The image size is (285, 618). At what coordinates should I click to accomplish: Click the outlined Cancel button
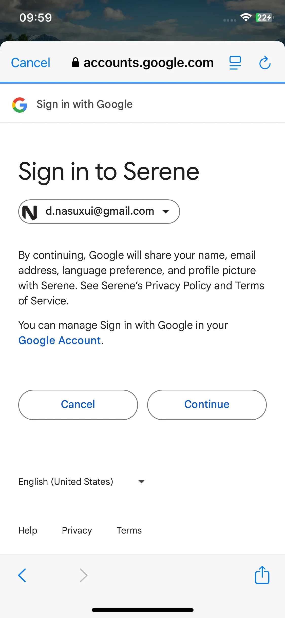(78, 405)
